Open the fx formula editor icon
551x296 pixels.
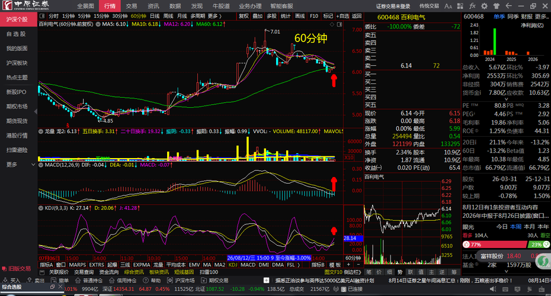point(472,6)
